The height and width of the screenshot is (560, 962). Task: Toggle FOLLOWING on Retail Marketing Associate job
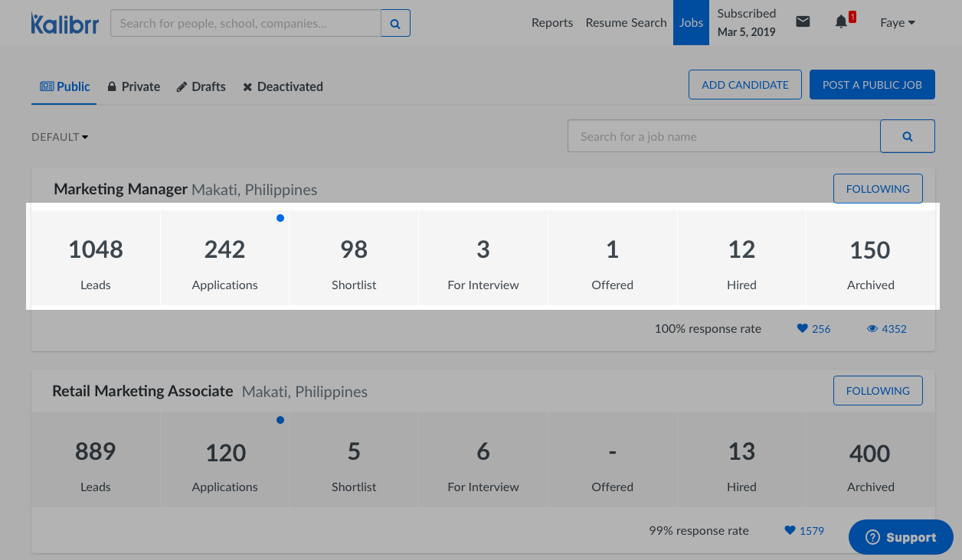click(x=877, y=391)
